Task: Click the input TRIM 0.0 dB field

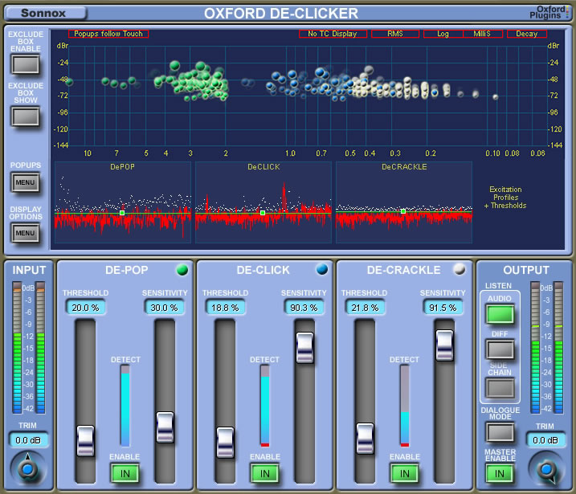Action: point(28,440)
